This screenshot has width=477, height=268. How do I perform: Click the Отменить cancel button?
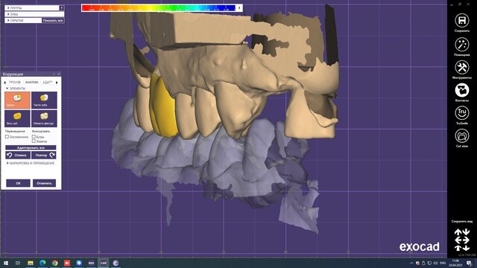click(45, 183)
